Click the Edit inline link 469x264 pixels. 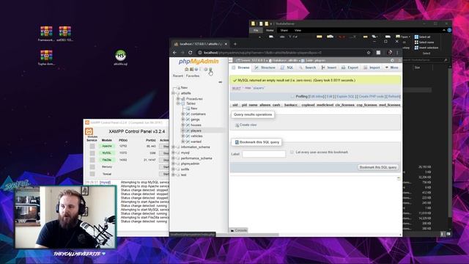316,96
